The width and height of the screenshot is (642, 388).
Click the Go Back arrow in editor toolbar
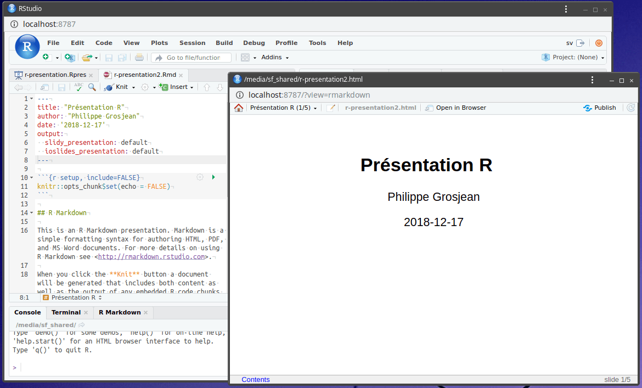(18, 87)
